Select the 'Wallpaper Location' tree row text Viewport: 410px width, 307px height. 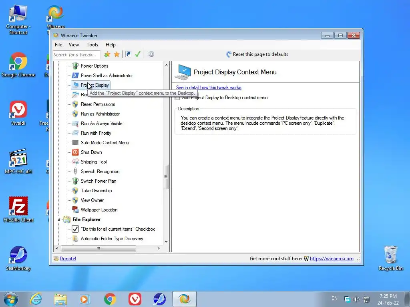[99, 209]
